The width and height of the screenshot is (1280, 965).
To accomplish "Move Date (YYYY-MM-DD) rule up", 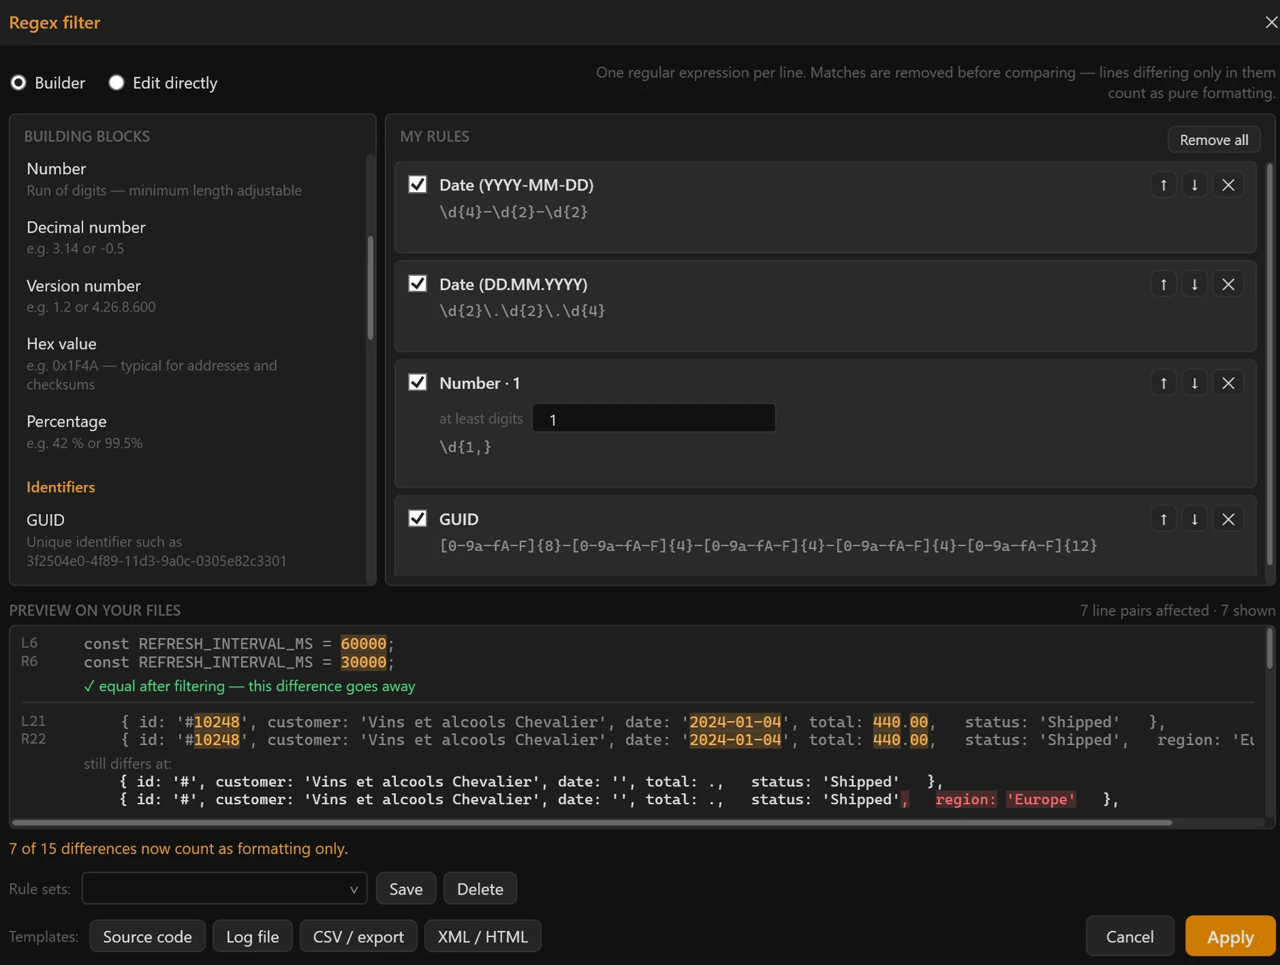I will (x=1163, y=185).
